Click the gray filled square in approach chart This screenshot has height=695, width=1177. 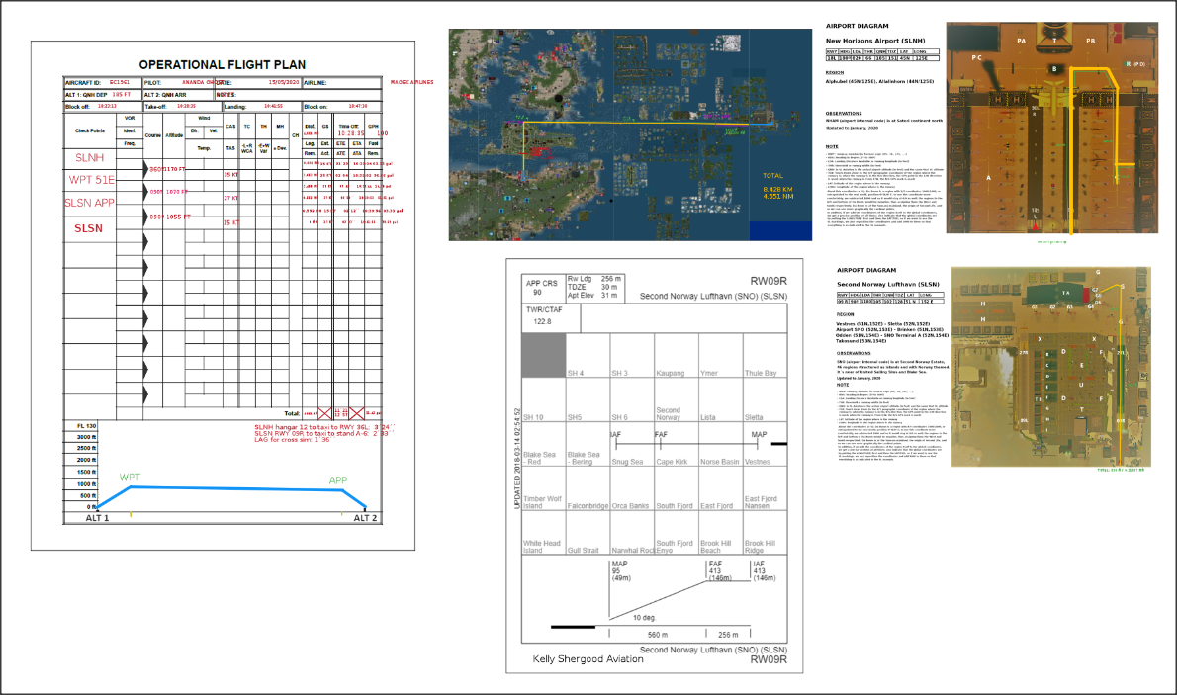pos(543,356)
